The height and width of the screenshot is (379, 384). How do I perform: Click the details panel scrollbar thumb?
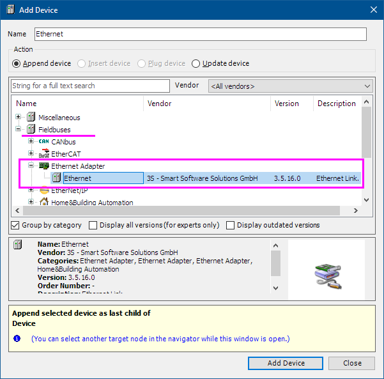coord(275,263)
